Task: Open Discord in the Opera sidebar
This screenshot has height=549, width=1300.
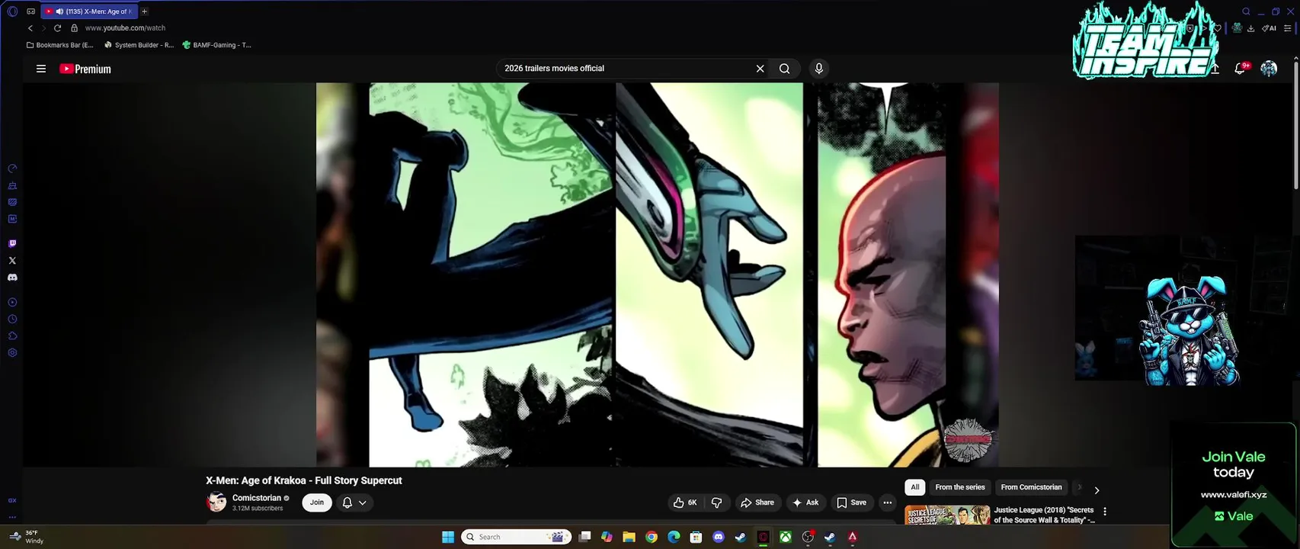Action: tap(12, 278)
